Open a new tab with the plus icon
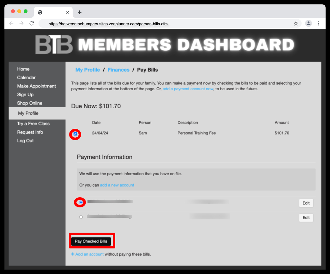This screenshot has height=274, width=330. tap(79, 12)
